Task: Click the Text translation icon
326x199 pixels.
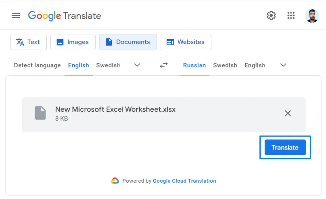Action: [20, 42]
